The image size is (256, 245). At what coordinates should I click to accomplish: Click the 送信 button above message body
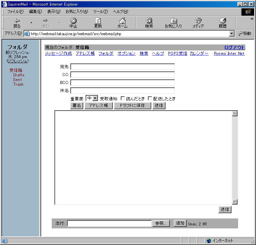159,106
